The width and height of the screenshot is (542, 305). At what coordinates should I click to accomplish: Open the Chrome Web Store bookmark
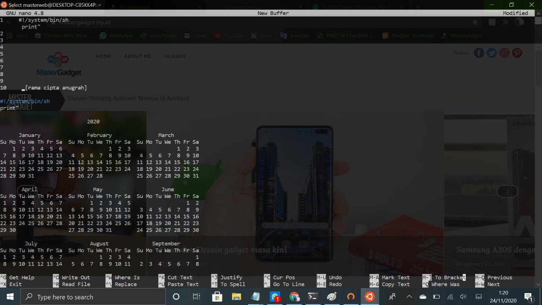[63, 36]
